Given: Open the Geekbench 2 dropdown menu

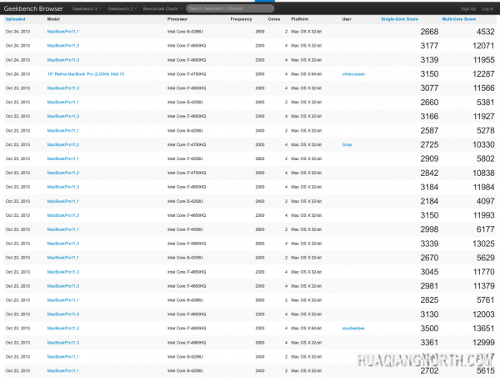Looking at the screenshot, I should [122, 8].
